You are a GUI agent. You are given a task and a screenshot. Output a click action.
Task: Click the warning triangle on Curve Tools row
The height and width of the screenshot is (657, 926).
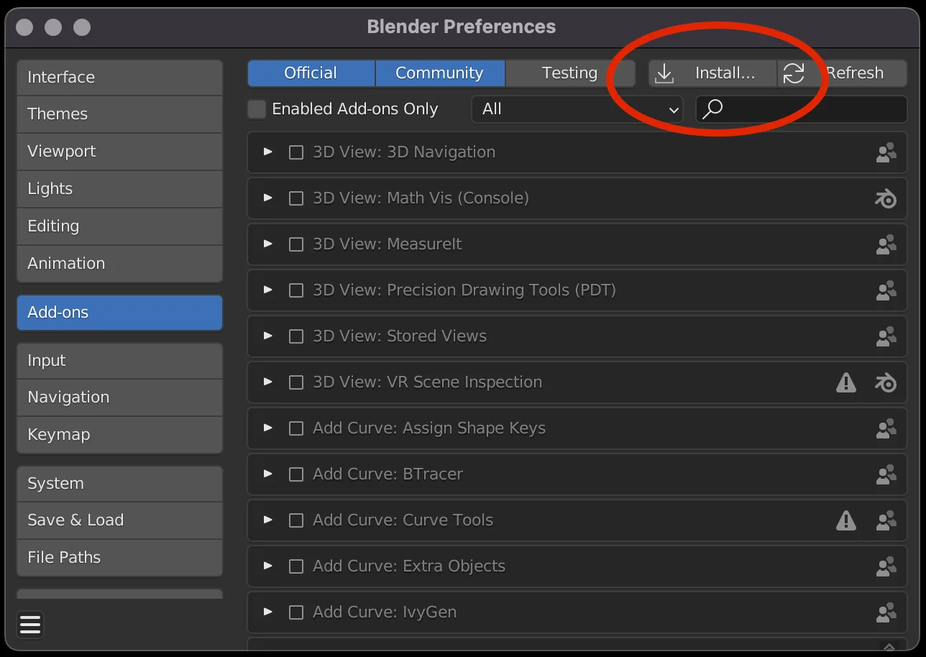click(x=846, y=520)
